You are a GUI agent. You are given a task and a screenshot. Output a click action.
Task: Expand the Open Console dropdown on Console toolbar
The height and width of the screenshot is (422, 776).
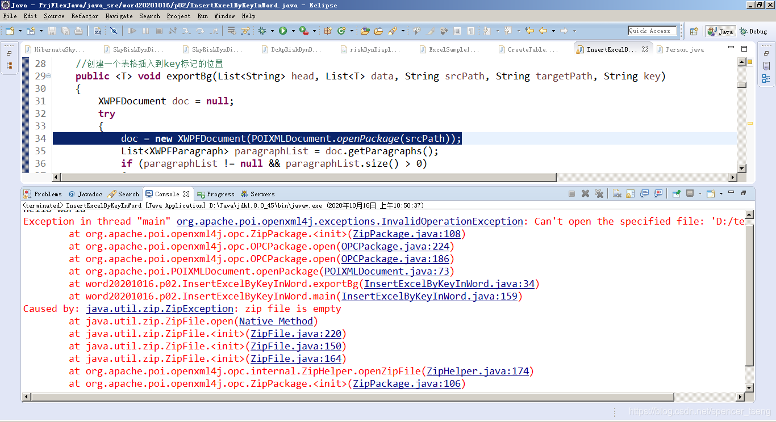(x=721, y=193)
